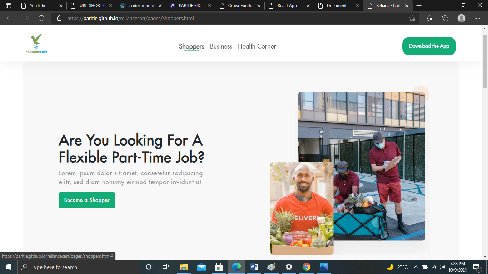
Task: Open the Collections panel
Action: pos(445,18)
